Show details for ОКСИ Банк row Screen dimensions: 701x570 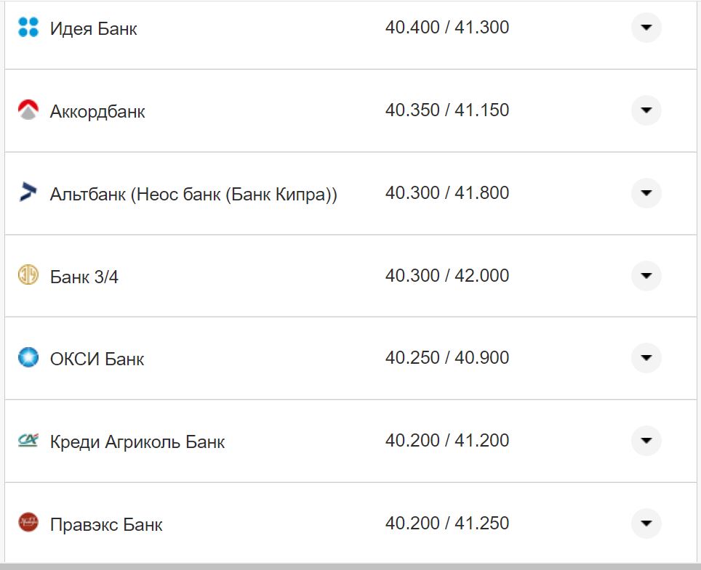pyautogui.click(x=646, y=358)
